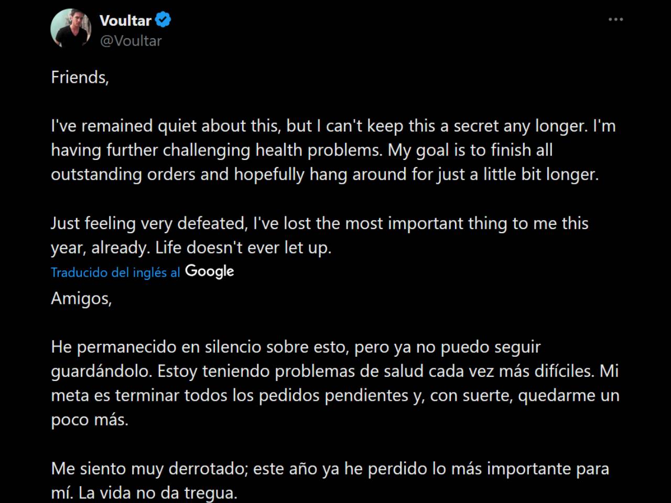Click the line starting 'guardándolo. Estoy teniendo problemas'

tap(334, 371)
